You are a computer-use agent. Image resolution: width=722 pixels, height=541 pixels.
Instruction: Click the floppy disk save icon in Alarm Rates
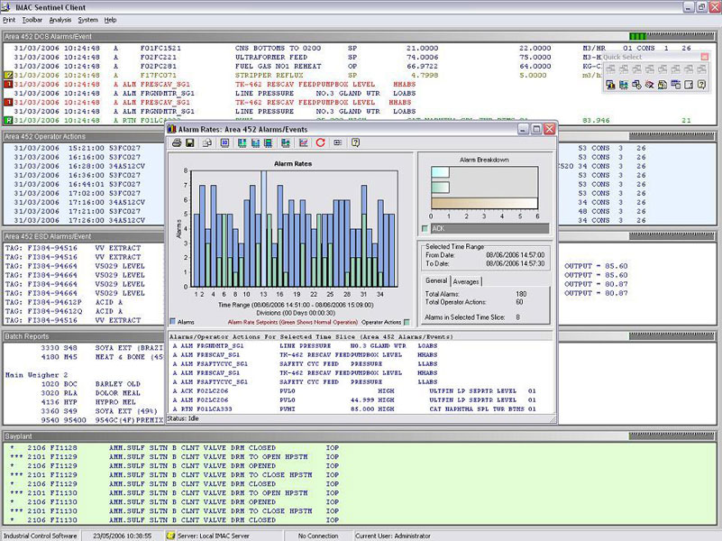[190, 142]
